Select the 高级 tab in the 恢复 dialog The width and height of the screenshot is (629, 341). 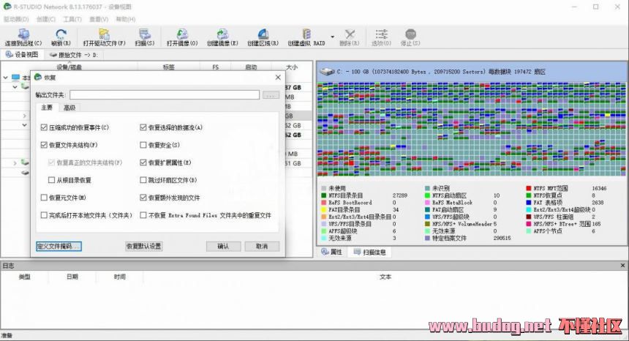pyautogui.click(x=69, y=108)
